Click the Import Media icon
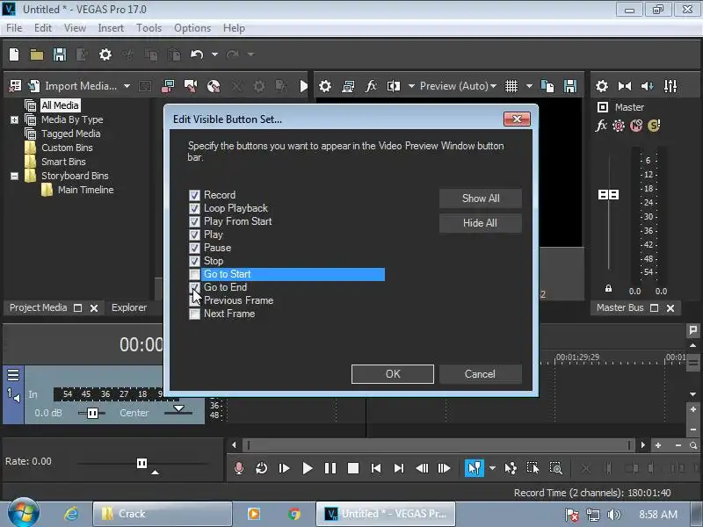The height and width of the screenshot is (527, 703). tap(33, 85)
